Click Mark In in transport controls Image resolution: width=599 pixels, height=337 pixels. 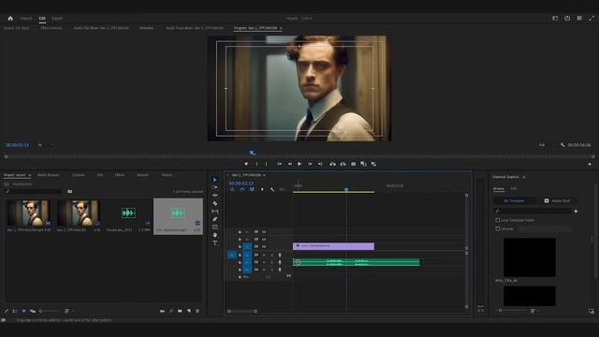pos(256,164)
